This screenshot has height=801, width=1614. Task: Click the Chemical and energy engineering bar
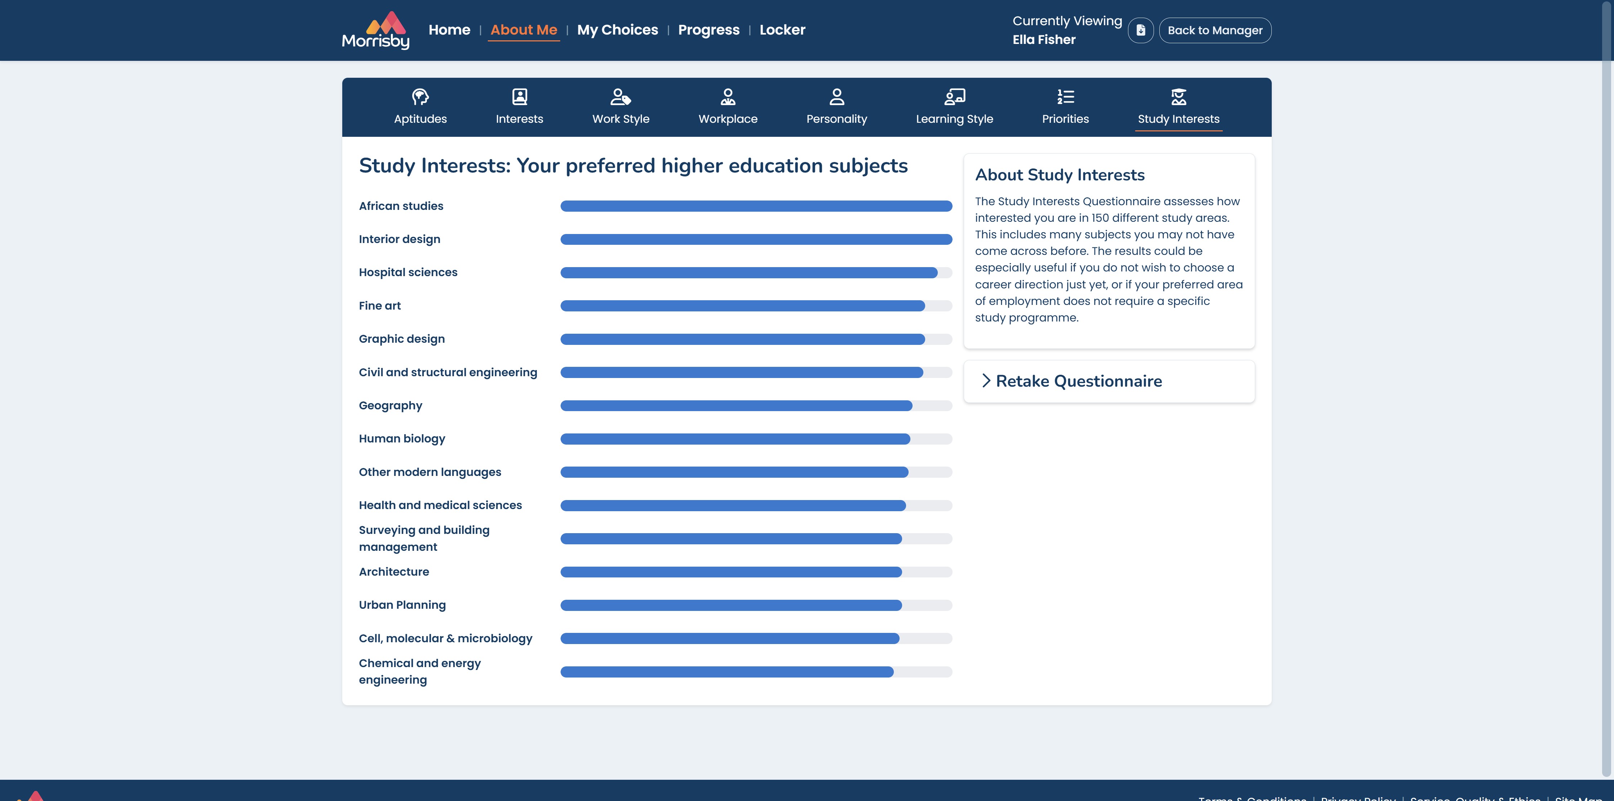pyautogui.click(x=755, y=672)
